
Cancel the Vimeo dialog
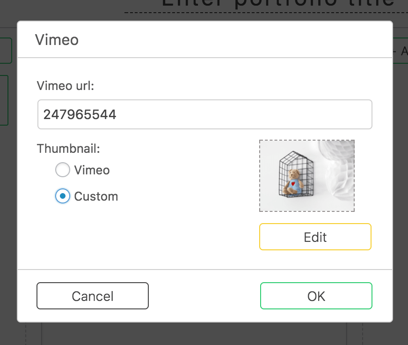click(x=93, y=296)
